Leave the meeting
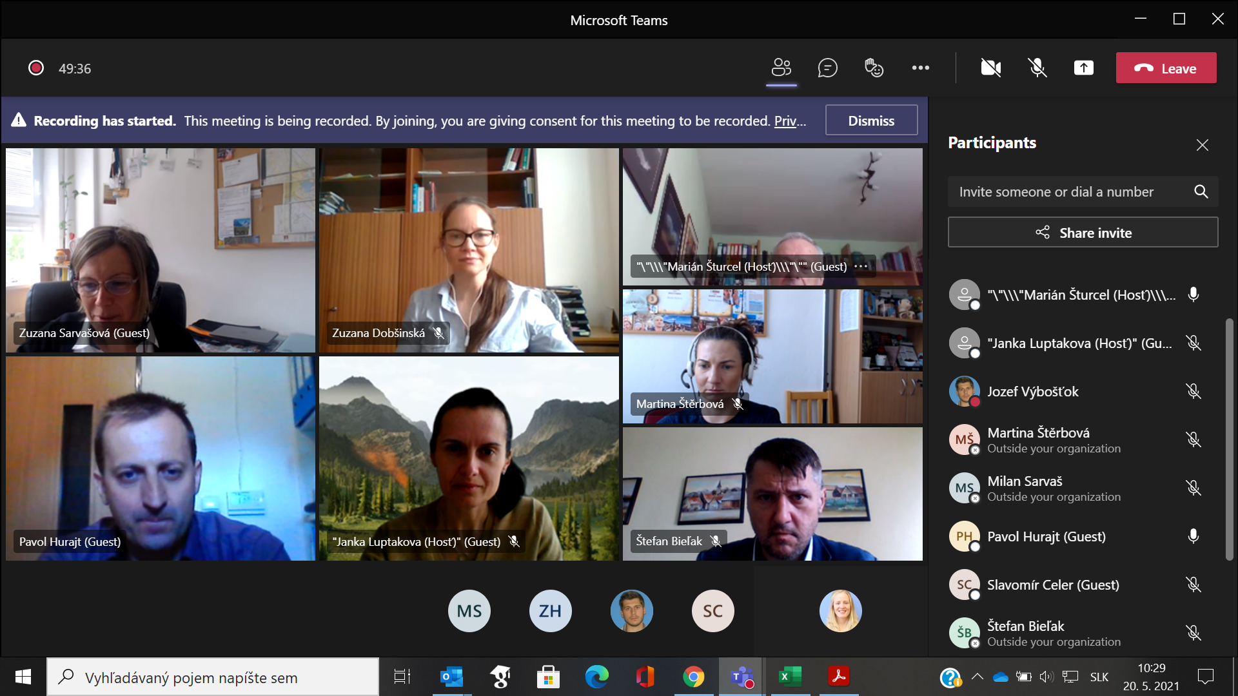This screenshot has height=696, width=1238. coord(1166,68)
